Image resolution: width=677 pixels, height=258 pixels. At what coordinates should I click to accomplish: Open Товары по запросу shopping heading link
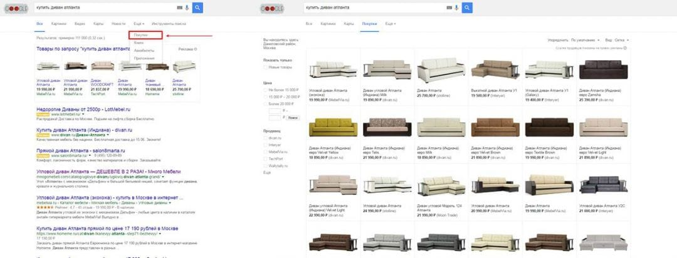(x=83, y=49)
